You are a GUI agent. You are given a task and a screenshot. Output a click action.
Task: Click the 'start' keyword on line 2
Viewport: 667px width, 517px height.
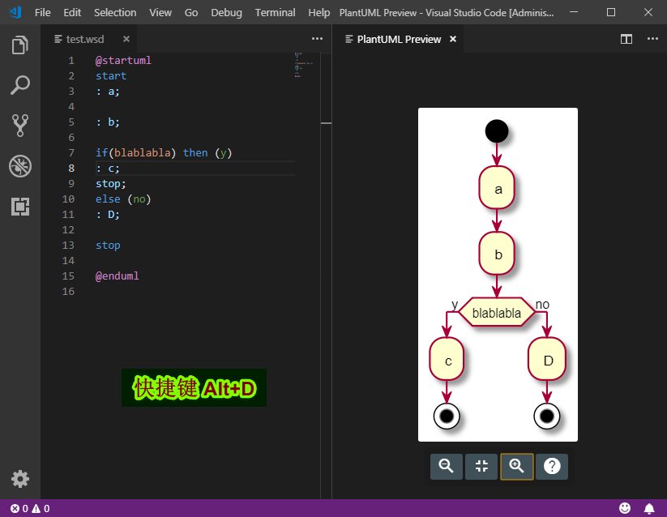[111, 75]
